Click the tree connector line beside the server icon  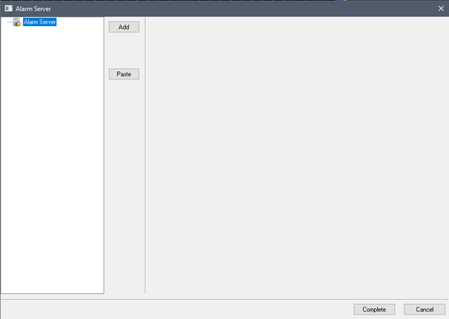pyautogui.click(x=10, y=22)
